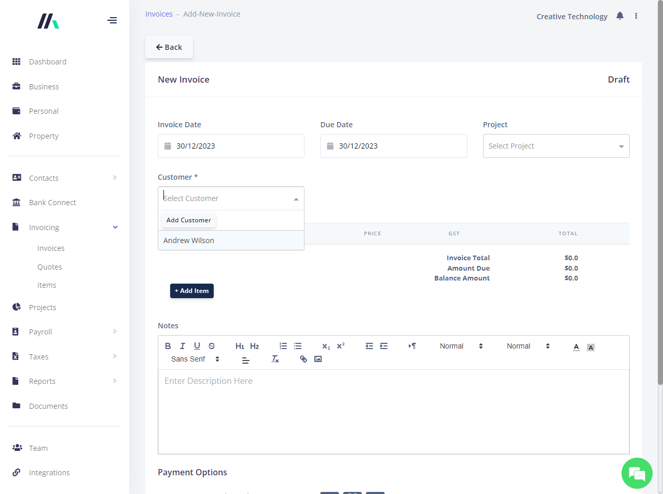The height and width of the screenshot is (494, 663).
Task: Open the Select Project dropdown
Action: pos(556,146)
